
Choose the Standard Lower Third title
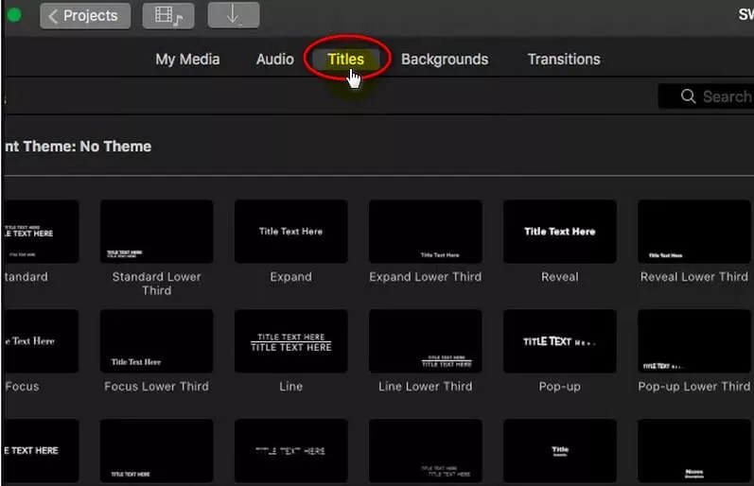156,232
